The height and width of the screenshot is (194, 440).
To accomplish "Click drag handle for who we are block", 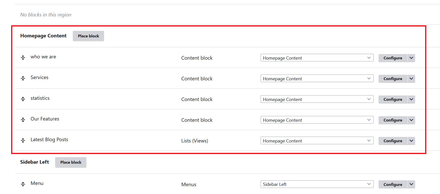I will click(23, 58).
